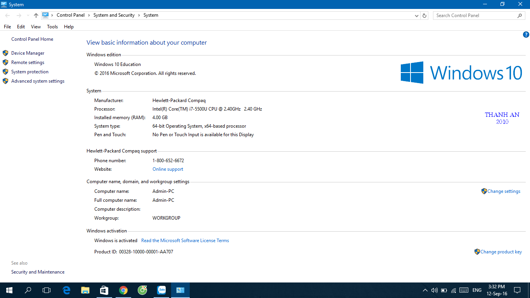Click the Control Panel System taskbar button
Screen dimensions: 530x298
(180, 290)
